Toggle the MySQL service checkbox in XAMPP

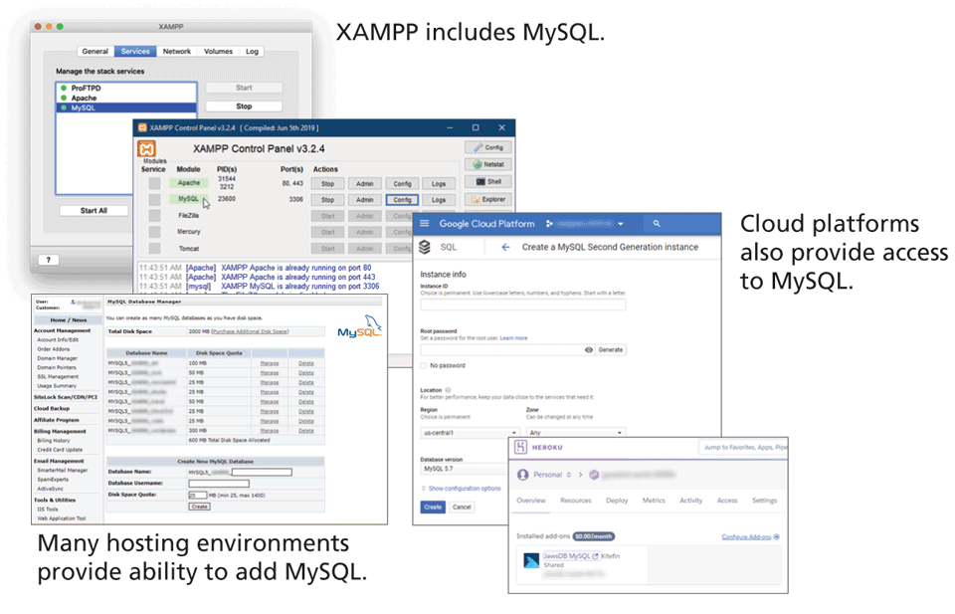click(154, 200)
